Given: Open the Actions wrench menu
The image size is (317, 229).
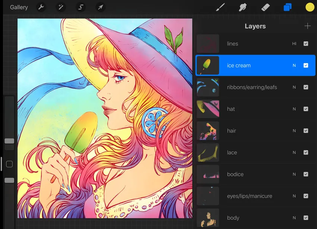Looking at the screenshot, I should tap(41, 7).
